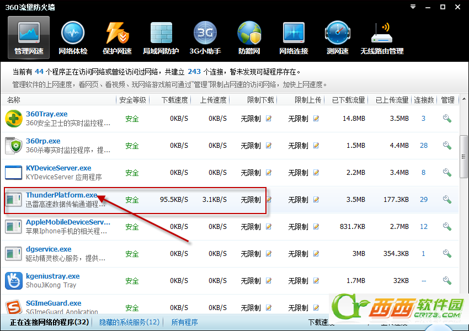469x331 pixels.
Task: Click manage wrench for ThunderPlatform.exe
Action: 447,200
